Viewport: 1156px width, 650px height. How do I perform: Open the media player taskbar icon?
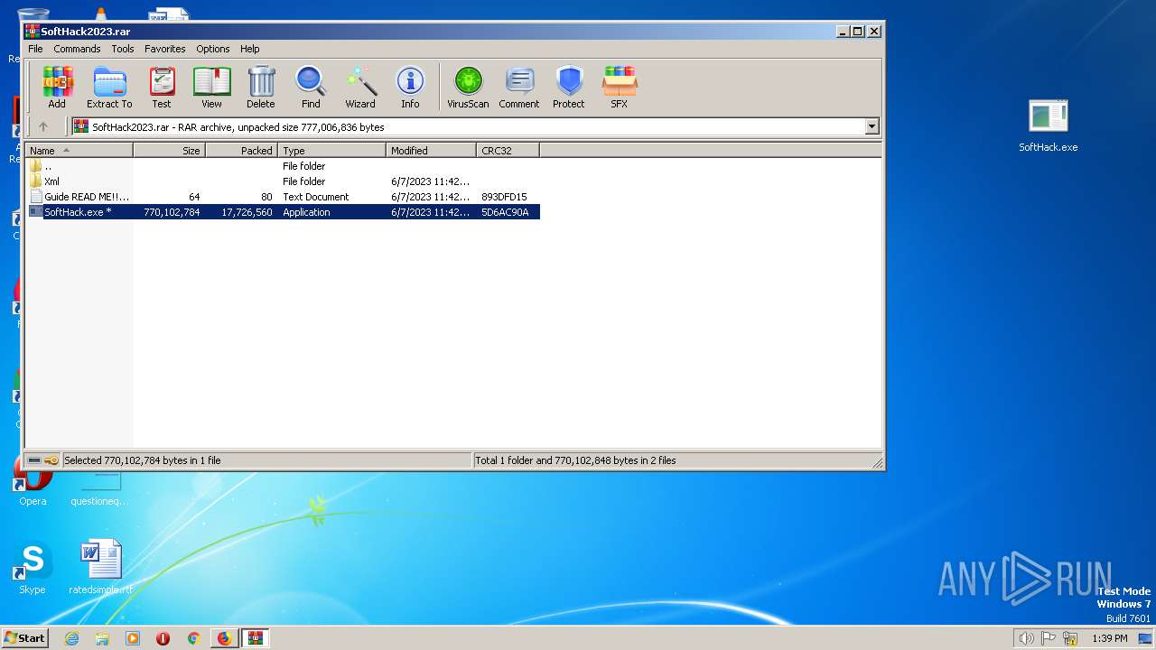[133, 638]
